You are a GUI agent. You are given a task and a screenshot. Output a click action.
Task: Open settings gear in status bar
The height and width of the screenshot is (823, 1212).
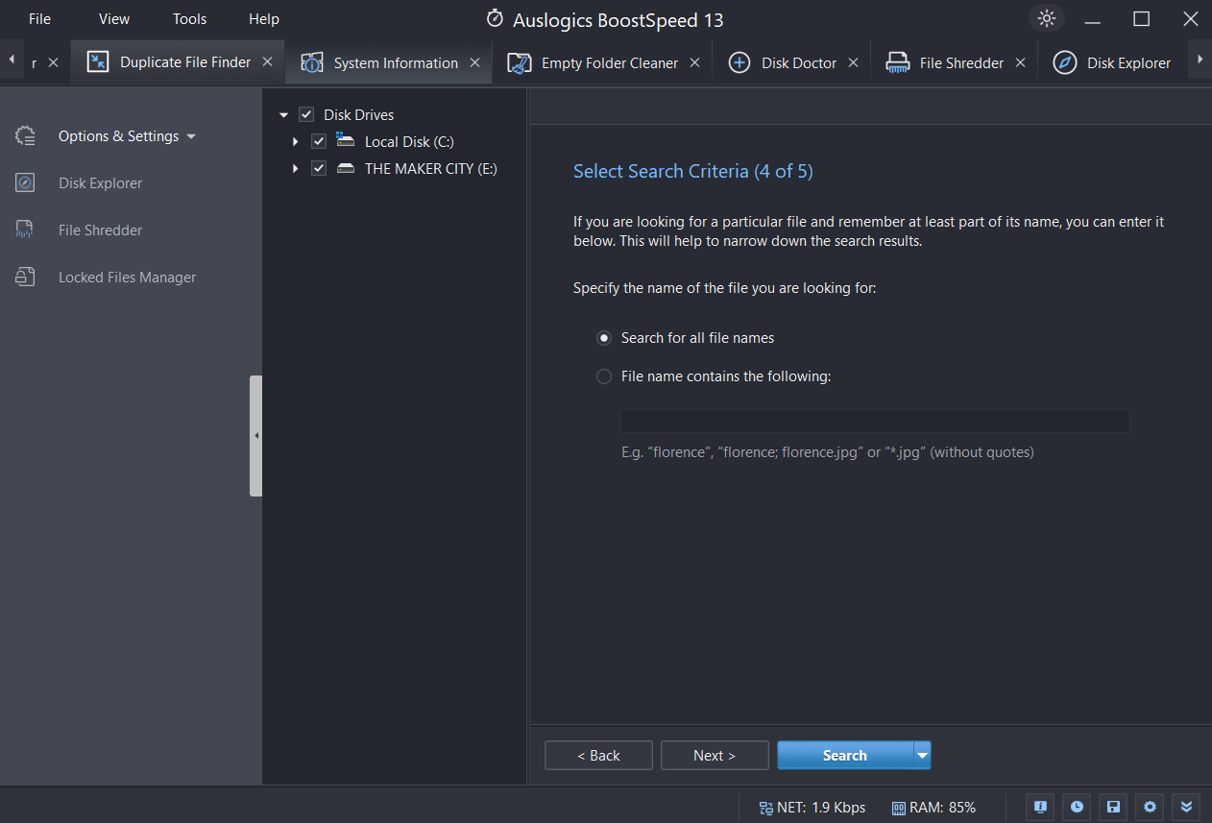click(1150, 807)
